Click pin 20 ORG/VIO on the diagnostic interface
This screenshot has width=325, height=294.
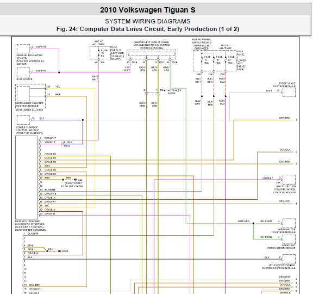point(47,213)
